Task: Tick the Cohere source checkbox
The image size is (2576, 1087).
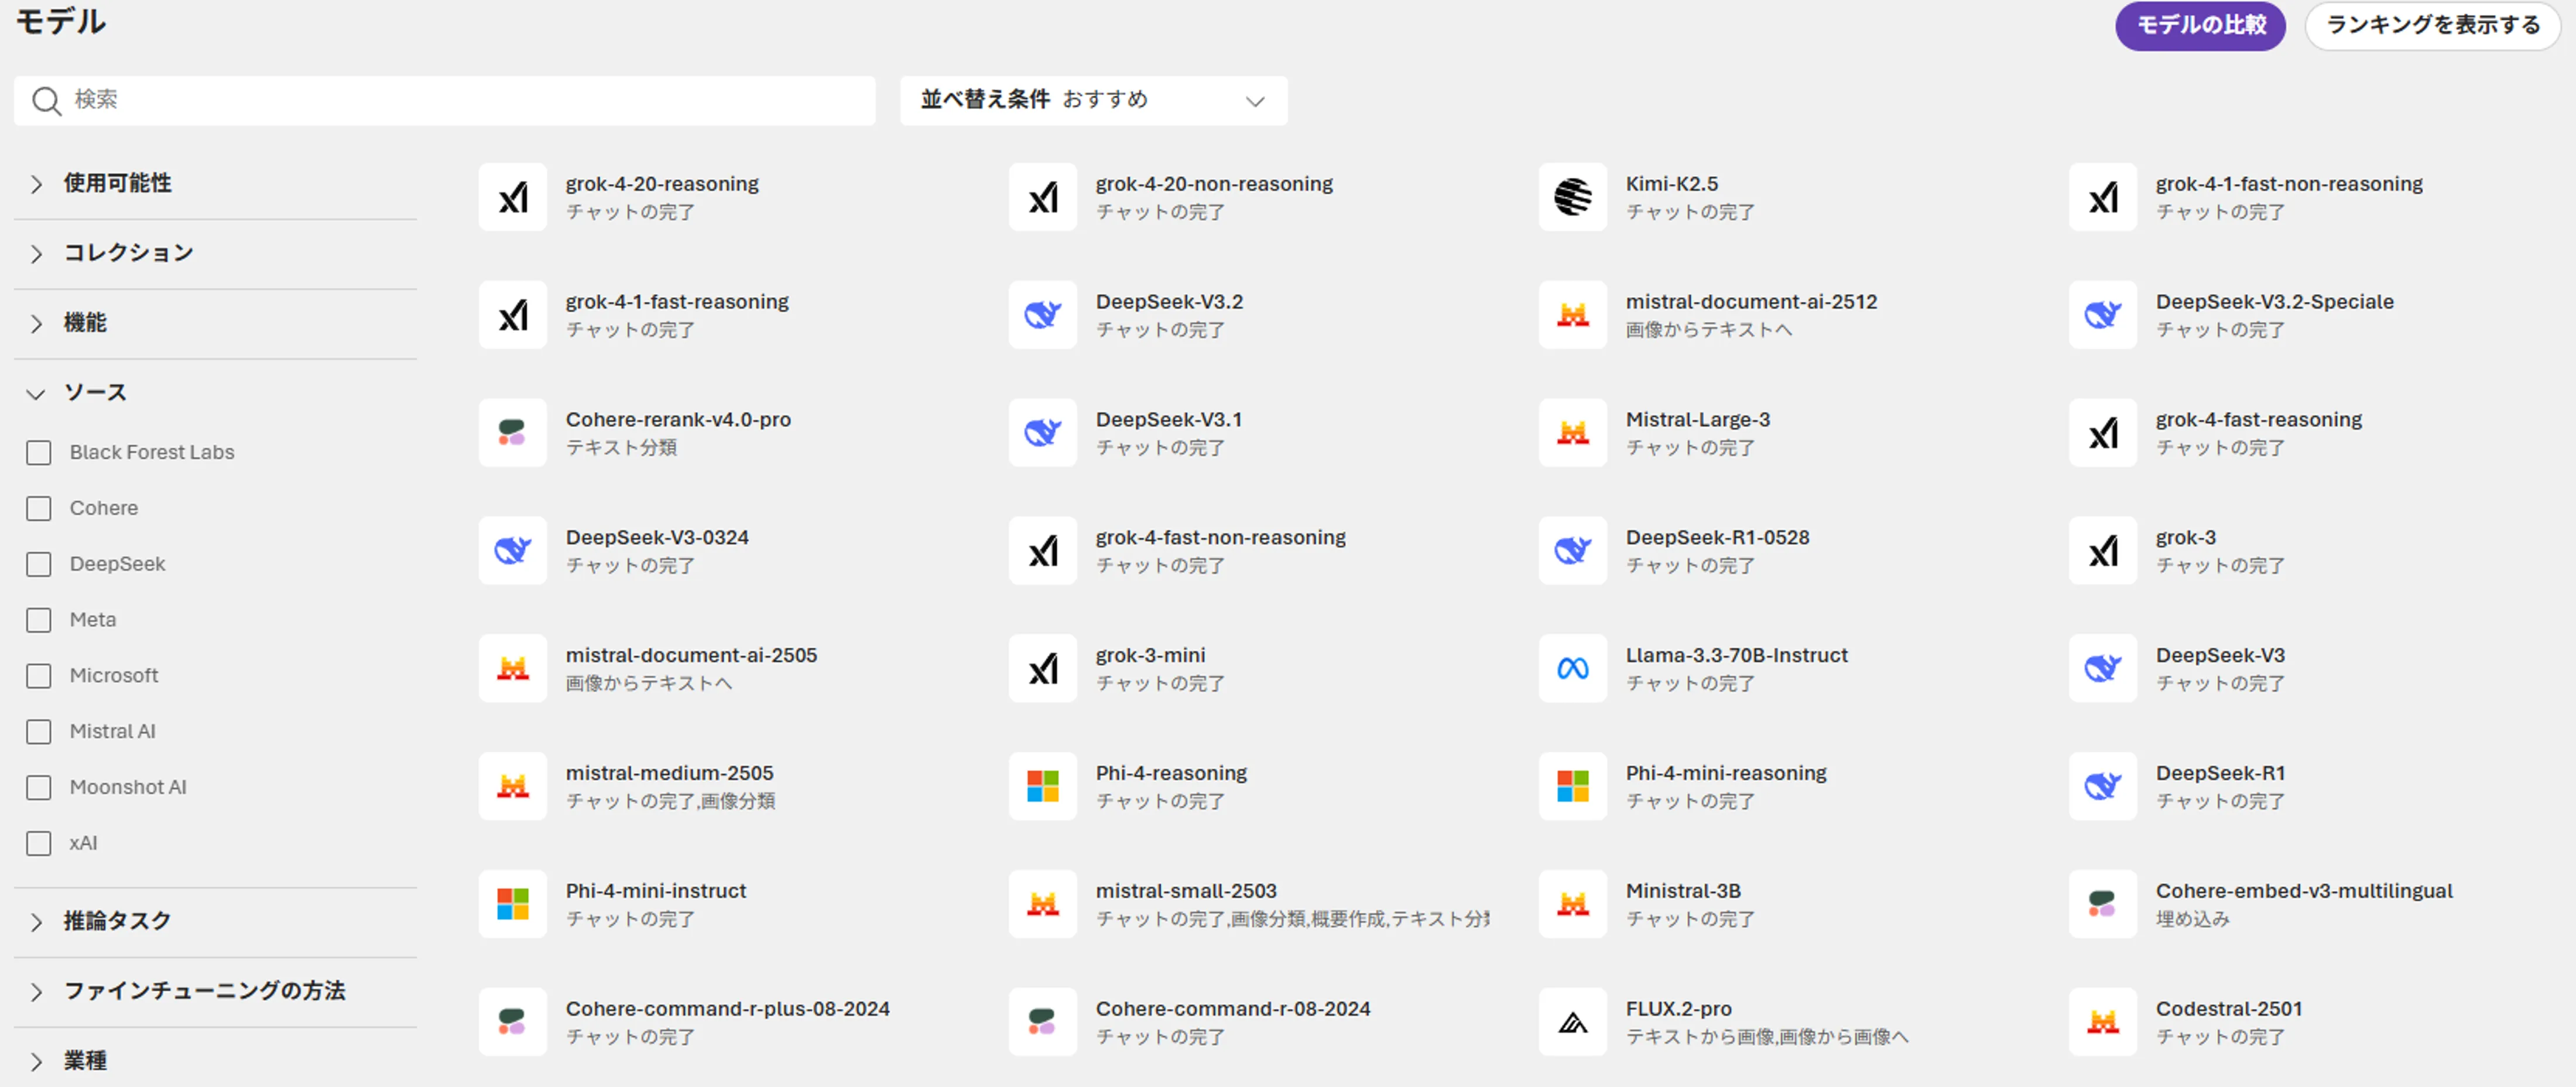Action: click(x=39, y=509)
